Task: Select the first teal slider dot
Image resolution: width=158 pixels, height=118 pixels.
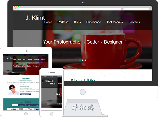Action: (80, 60)
